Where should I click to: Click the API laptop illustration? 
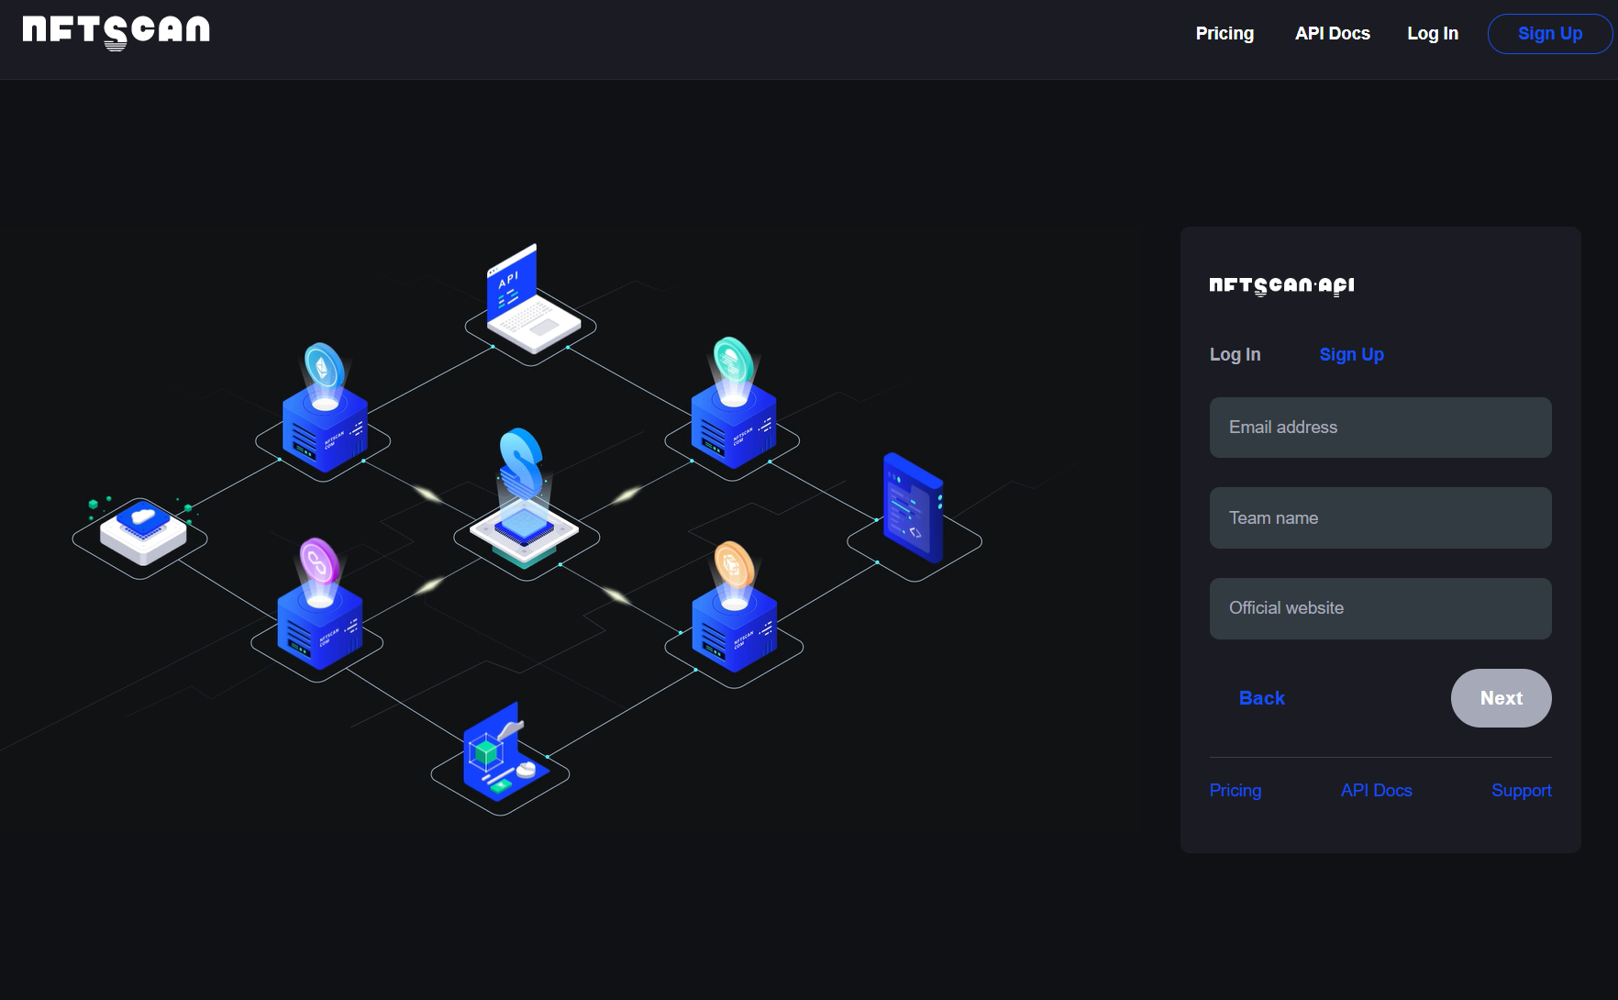pyautogui.click(x=532, y=294)
